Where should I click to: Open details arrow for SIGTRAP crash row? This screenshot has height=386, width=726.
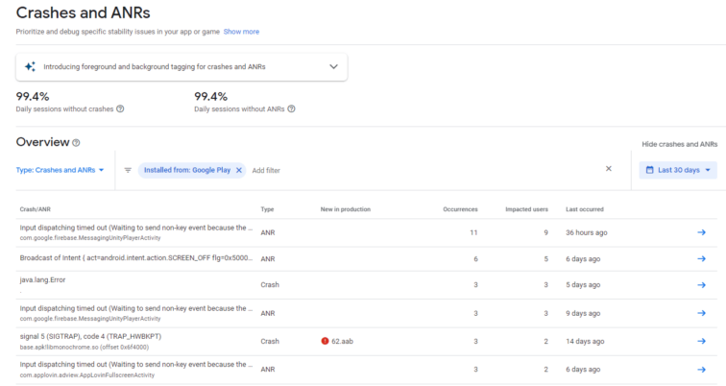[x=701, y=341]
